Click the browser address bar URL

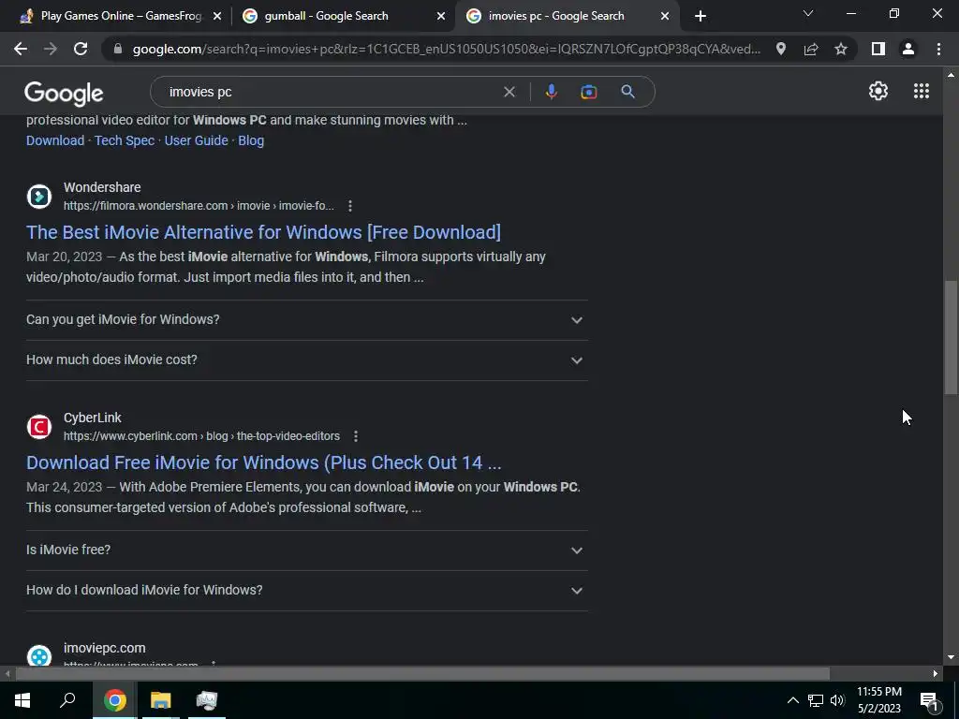(x=447, y=49)
